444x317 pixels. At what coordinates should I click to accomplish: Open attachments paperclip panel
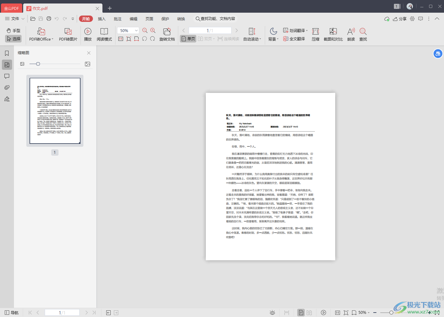click(x=7, y=87)
